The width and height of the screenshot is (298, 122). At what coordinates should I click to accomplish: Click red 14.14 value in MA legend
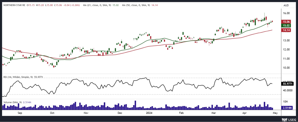[155, 6]
